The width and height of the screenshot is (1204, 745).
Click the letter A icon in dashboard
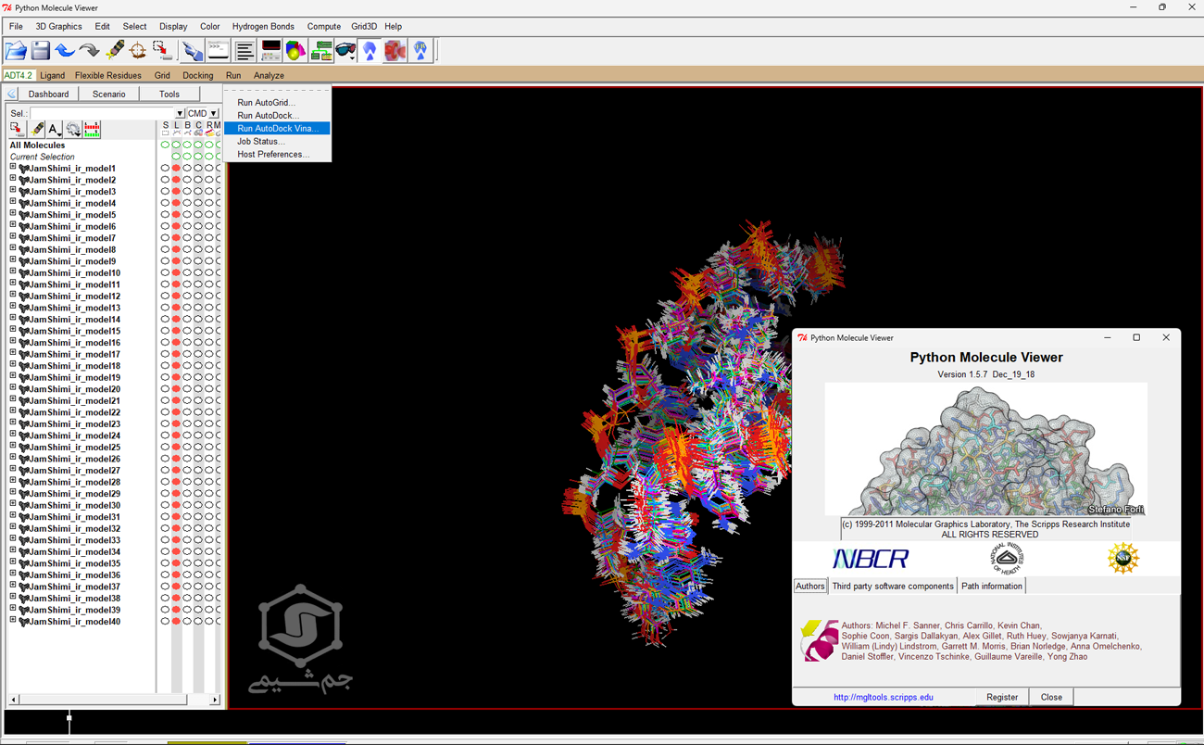coord(55,130)
